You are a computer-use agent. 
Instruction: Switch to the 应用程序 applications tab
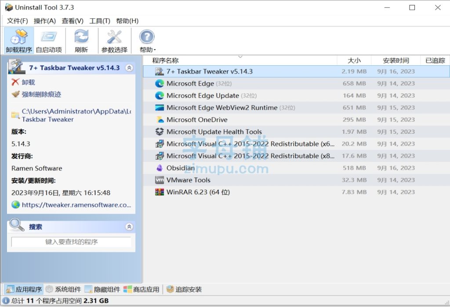point(24,289)
